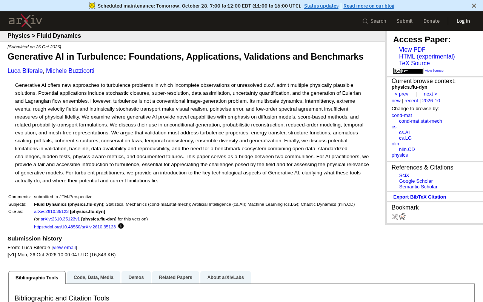Open Status updates link
Image resolution: width=483 pixels, height=302 pixels.
321,6
